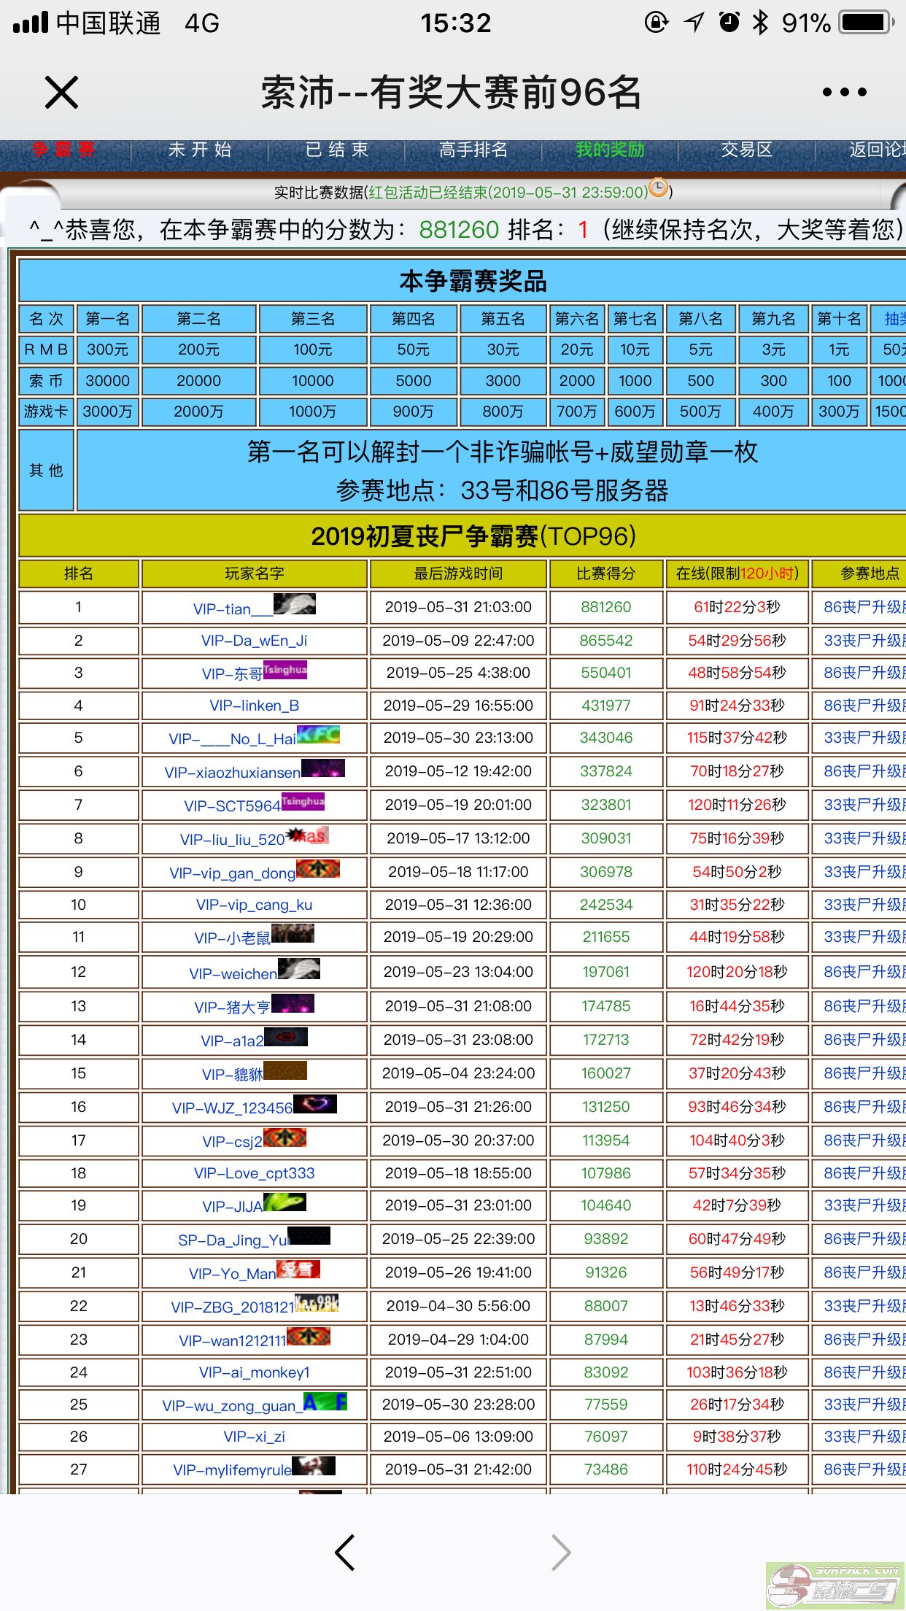The width and height of the screenshot is (906, 1611).
Task: Tap the badge image beside VIP-tian___
Action: tap(295, 604)
